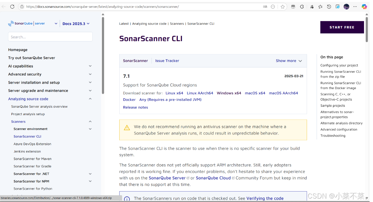
Task: Open Settings via the three-dots icon
Action: 355,6
